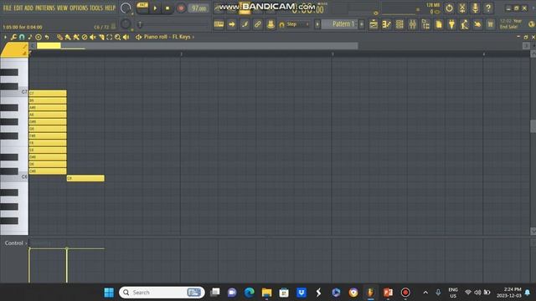The width and height of the screenshot is (536, 301).
Task: Toggle the piano roll magnet snap
Action: click(x=22, y=37)
